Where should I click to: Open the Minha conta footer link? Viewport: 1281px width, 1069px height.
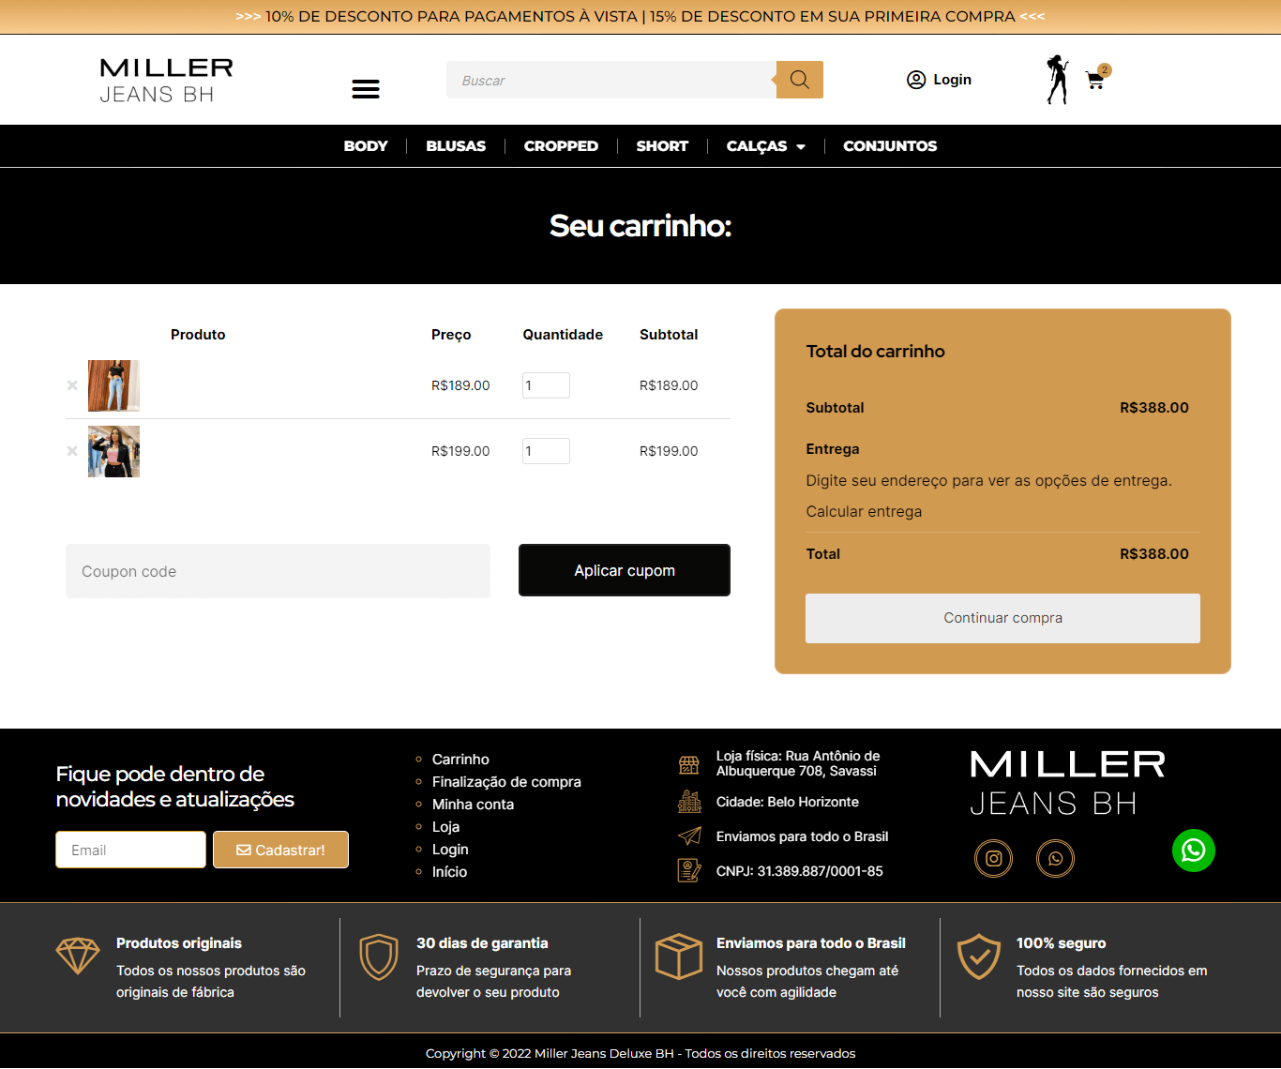473,805
